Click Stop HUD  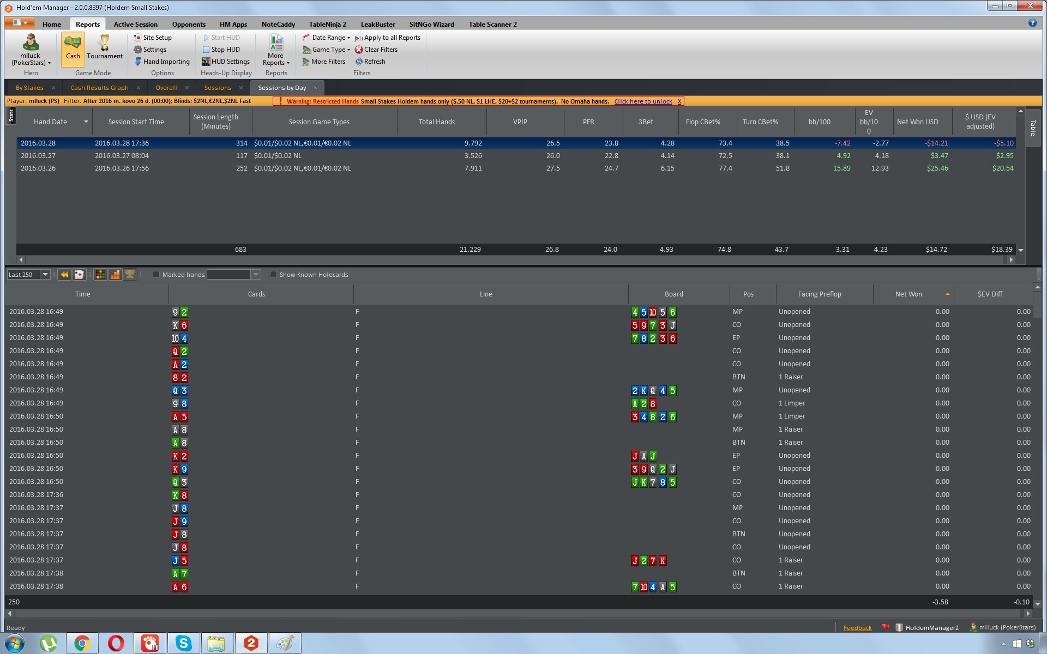coord(221,50)
